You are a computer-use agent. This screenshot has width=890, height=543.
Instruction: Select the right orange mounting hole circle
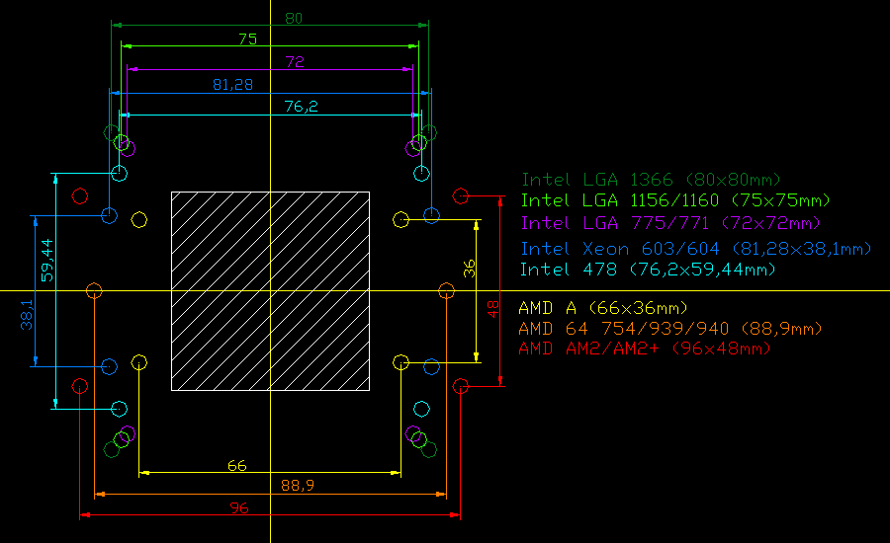[x=447, y=291]
